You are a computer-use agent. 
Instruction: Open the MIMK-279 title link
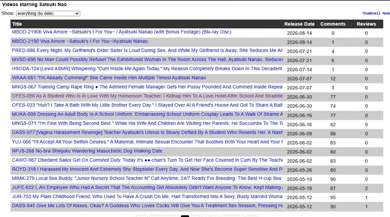pos(146,178)
